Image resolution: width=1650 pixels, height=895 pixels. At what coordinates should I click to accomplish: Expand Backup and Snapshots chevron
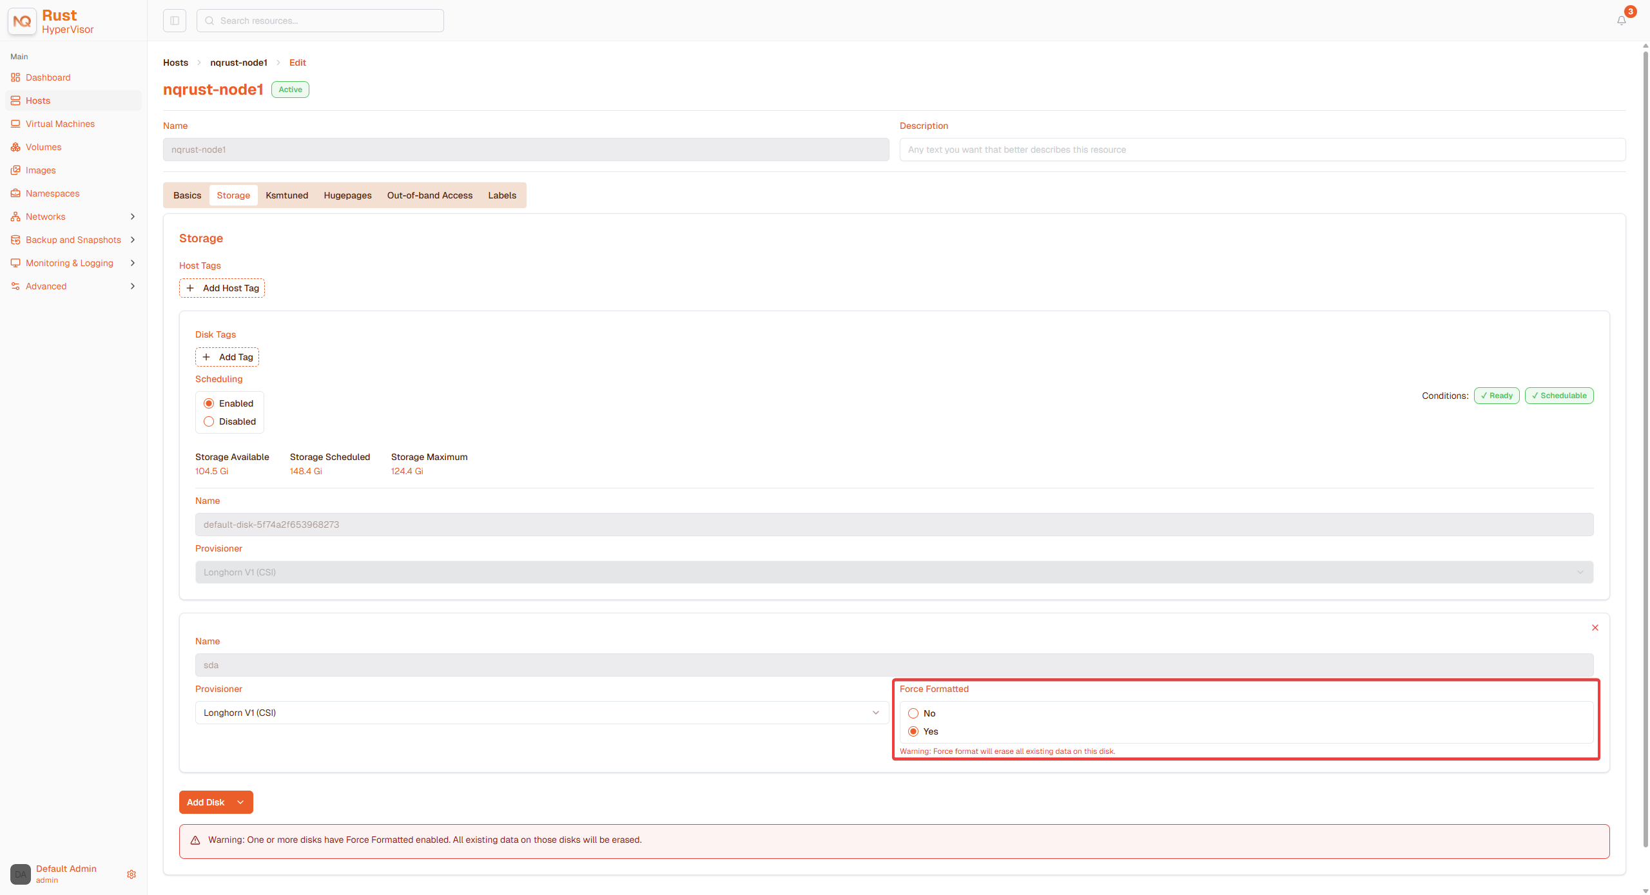(x=133, y=240)
